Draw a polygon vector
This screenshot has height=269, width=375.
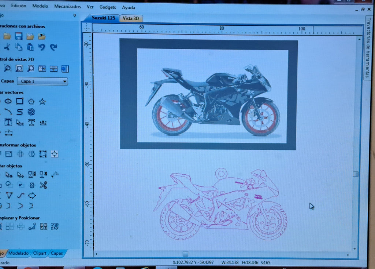click(x=31, y=101)
